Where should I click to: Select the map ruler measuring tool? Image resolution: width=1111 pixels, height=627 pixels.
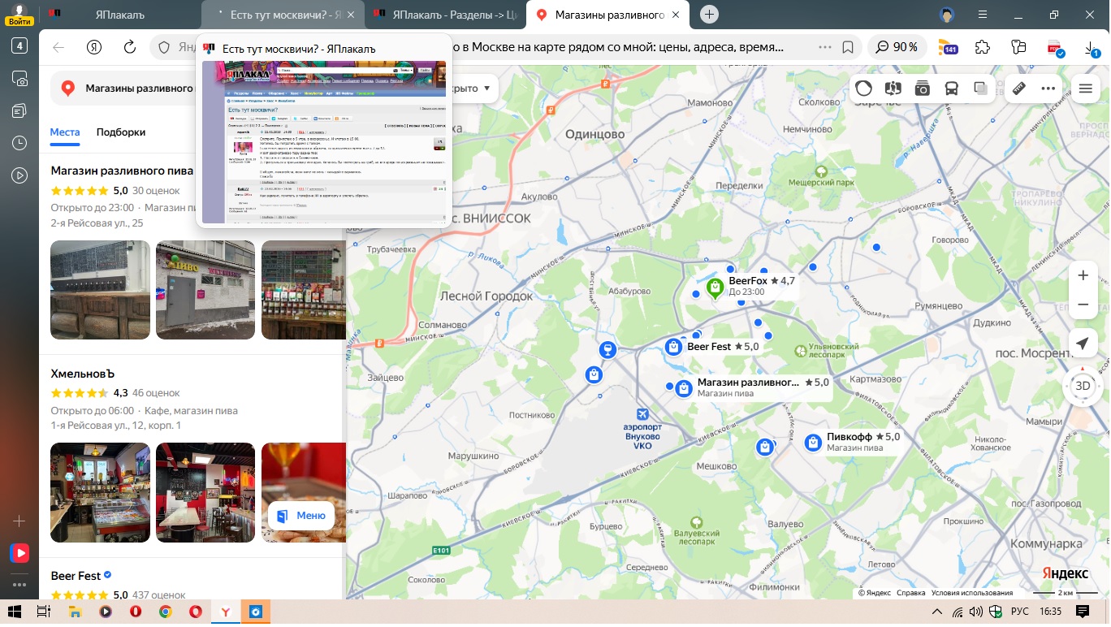coord(1019,89)
